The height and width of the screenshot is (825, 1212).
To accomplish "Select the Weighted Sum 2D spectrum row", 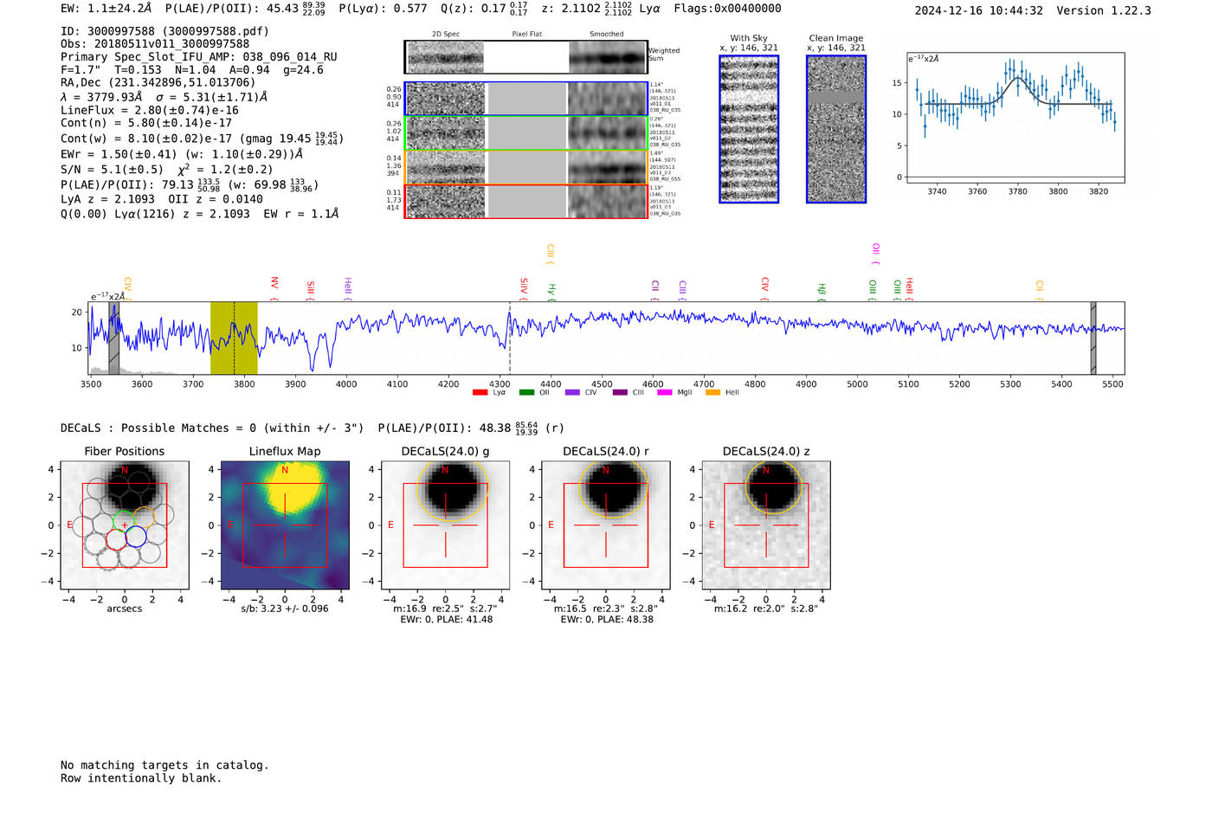I will (x=526, y=57).
